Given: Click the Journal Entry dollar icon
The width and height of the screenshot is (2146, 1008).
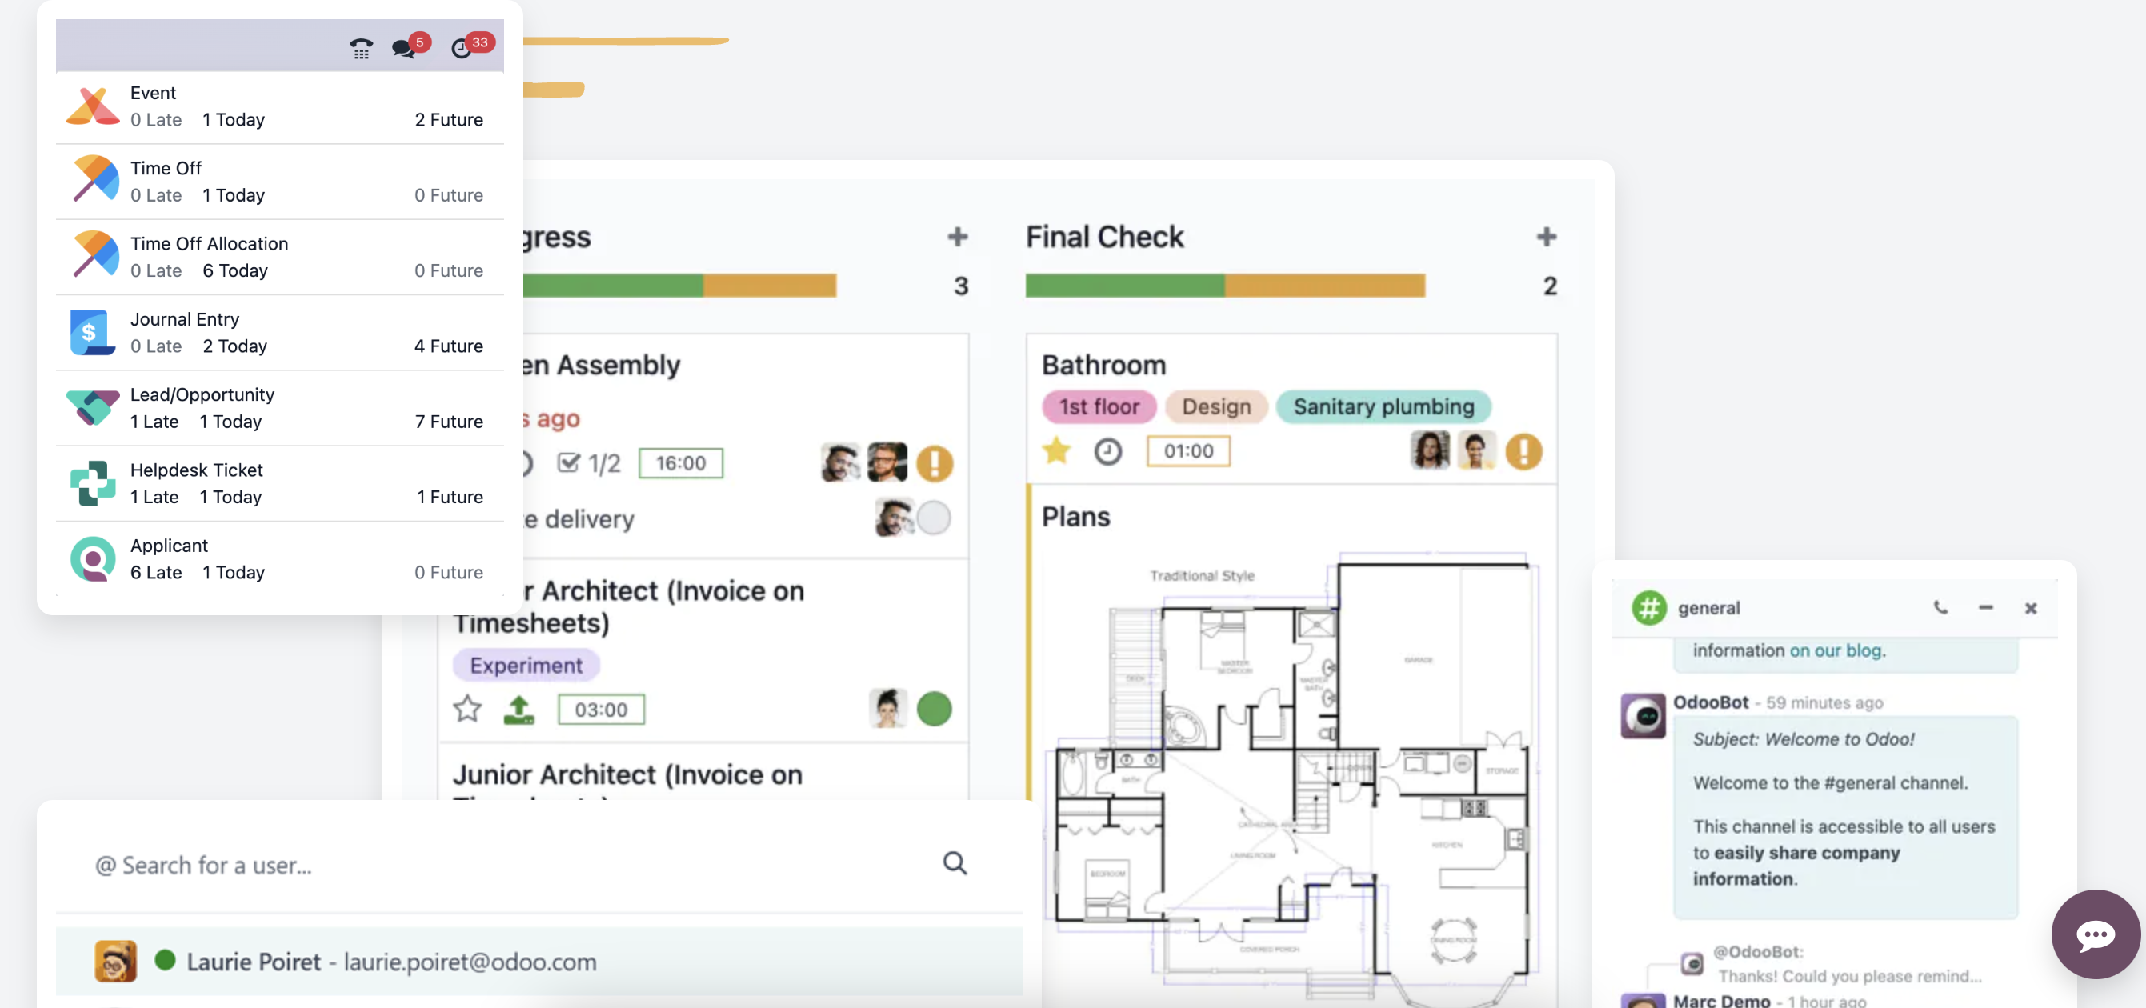Looking at the screenshot, I should pyautogui.click(x=87, y=331).
